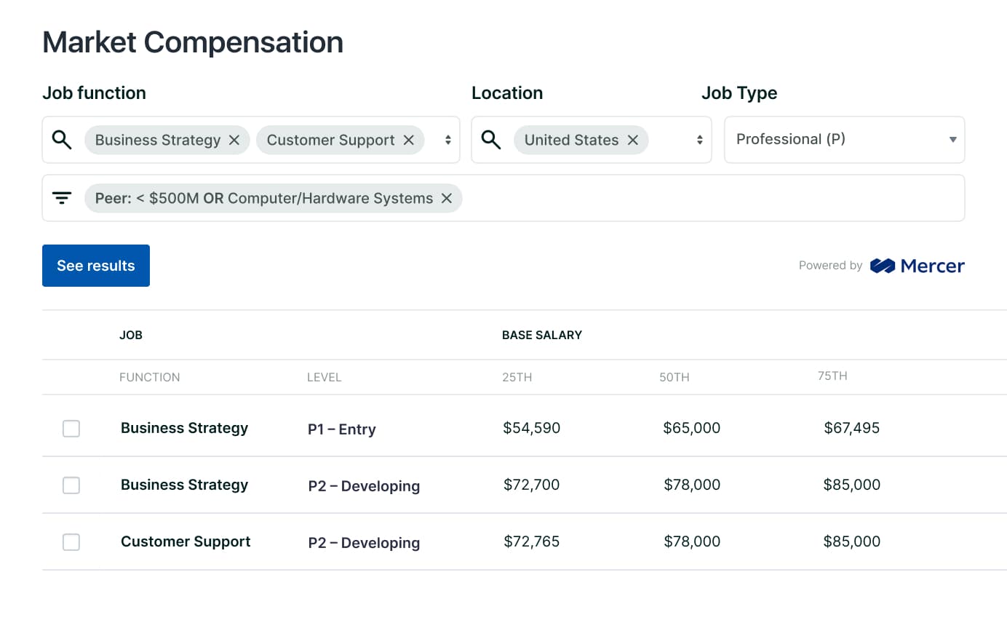1007x623 pixels.
Task: Click the Job function search magnifier icon
Action: tap(63, 140)
